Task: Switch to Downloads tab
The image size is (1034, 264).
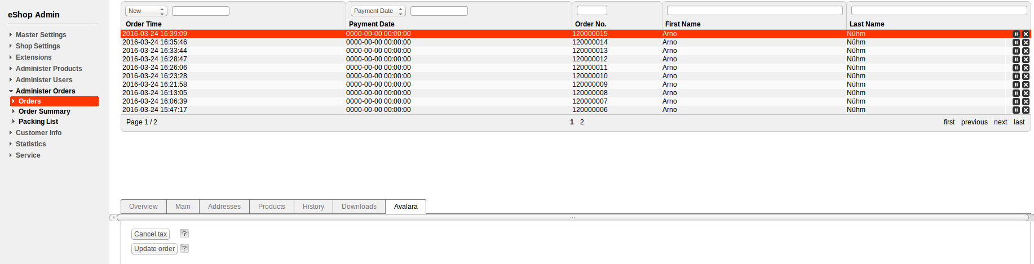Action: (359, 207)
